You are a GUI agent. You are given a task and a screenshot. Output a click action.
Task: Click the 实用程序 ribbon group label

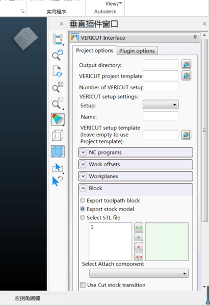point(56,12)
